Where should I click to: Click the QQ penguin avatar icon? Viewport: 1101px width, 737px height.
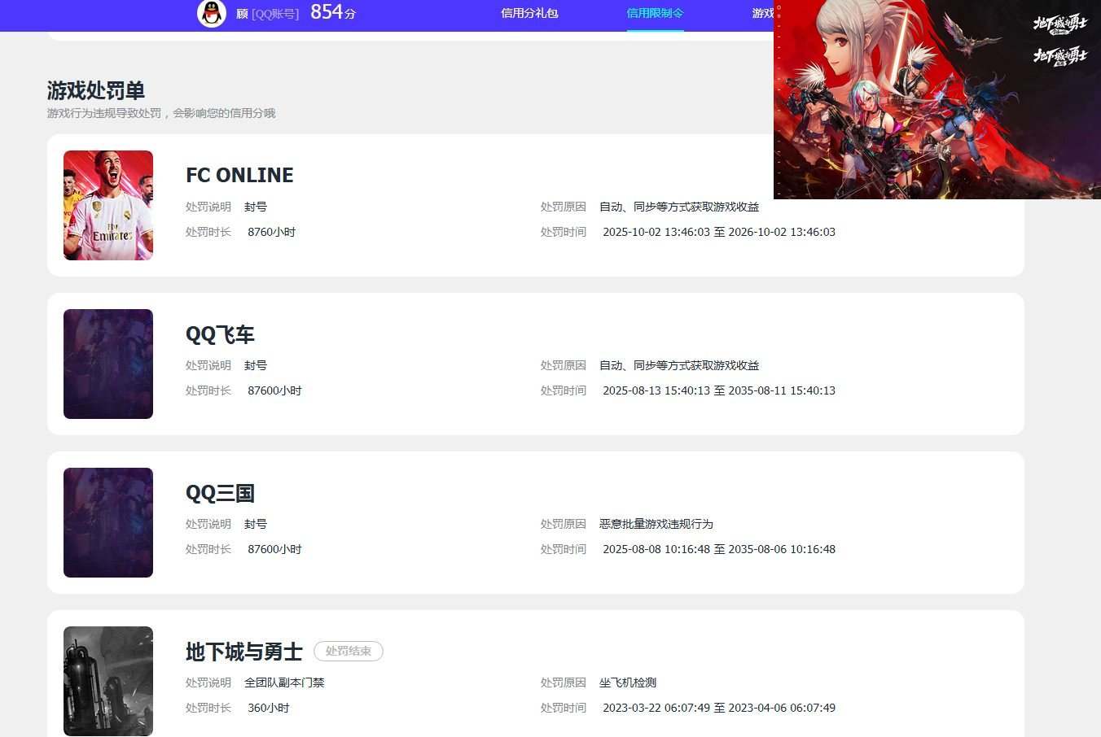pos(212,13)
